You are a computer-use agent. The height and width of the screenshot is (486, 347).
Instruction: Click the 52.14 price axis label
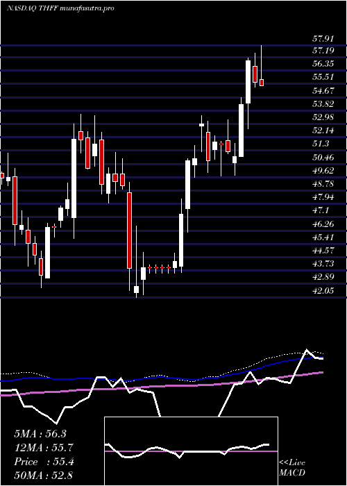point(323,131)
